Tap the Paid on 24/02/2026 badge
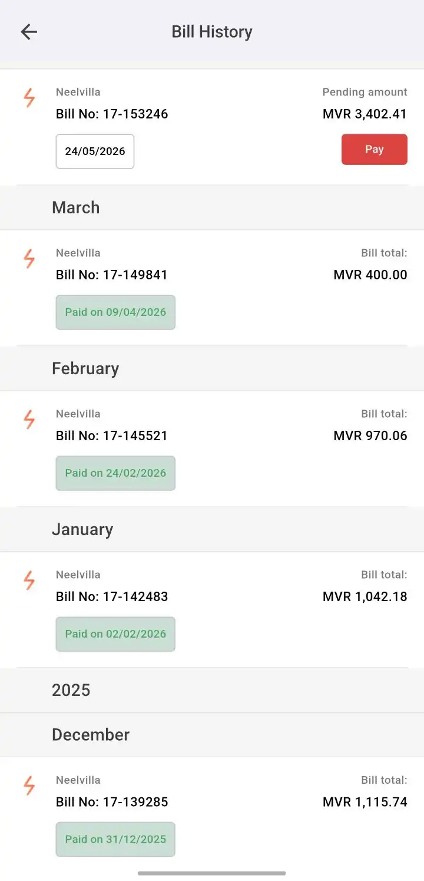424x881 pixels. point(115,473)
